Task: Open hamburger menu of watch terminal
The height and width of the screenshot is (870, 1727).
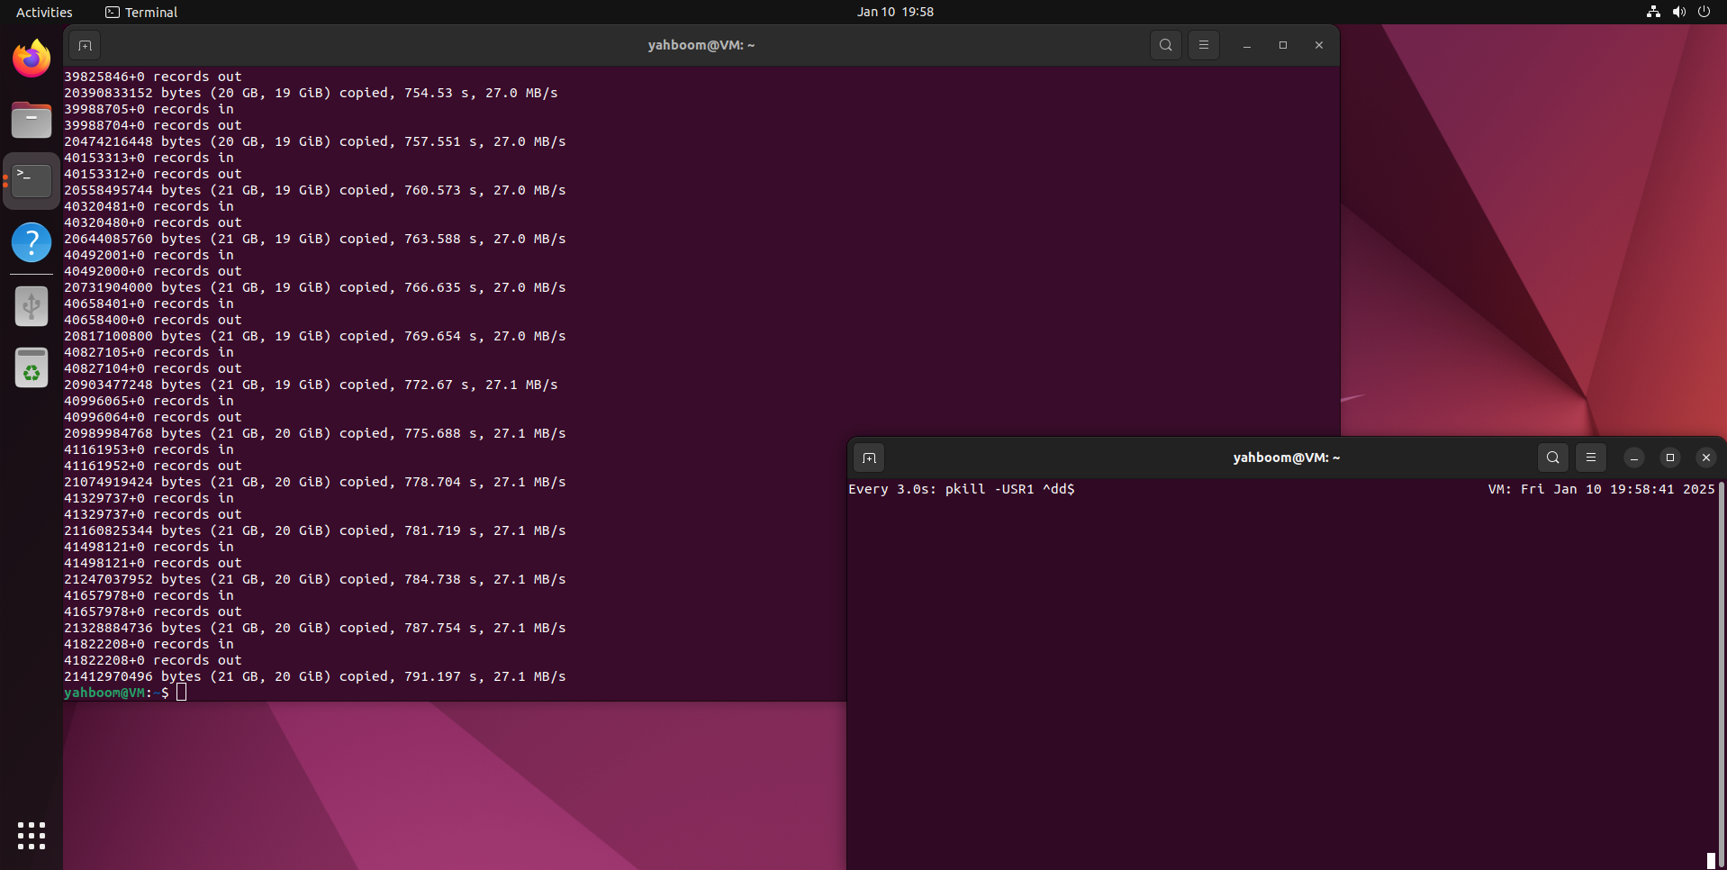Action: [x=1590, y=458]
